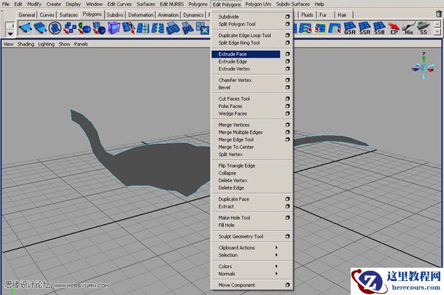The image size is (444, 295).
Task: Click the SSB shelf icon
Action: [379, 29]
